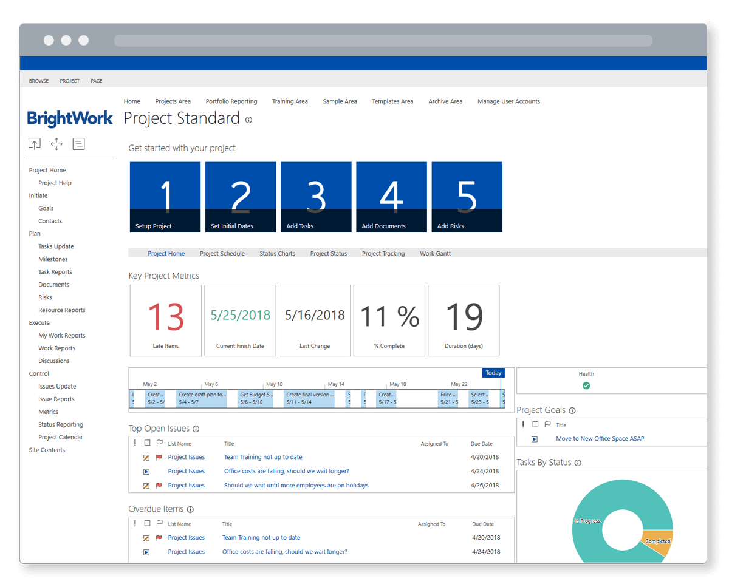729x587 pixels.
Task: Open Site Contents in the sidebar
Action: (47, 450)
